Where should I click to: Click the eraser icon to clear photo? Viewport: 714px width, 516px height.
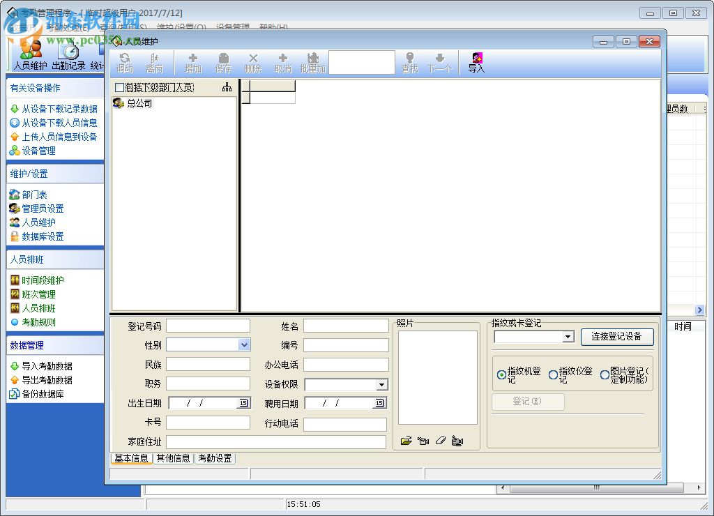pos(440,441)
